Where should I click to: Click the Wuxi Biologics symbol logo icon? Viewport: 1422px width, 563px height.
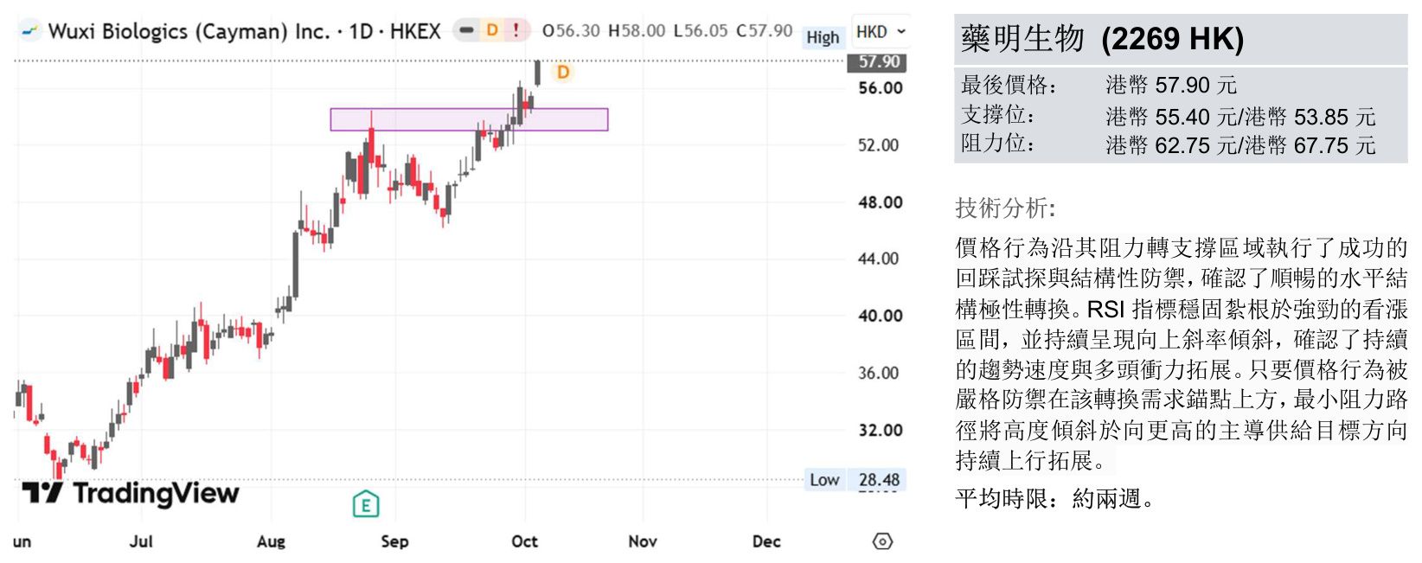(30, 31)
